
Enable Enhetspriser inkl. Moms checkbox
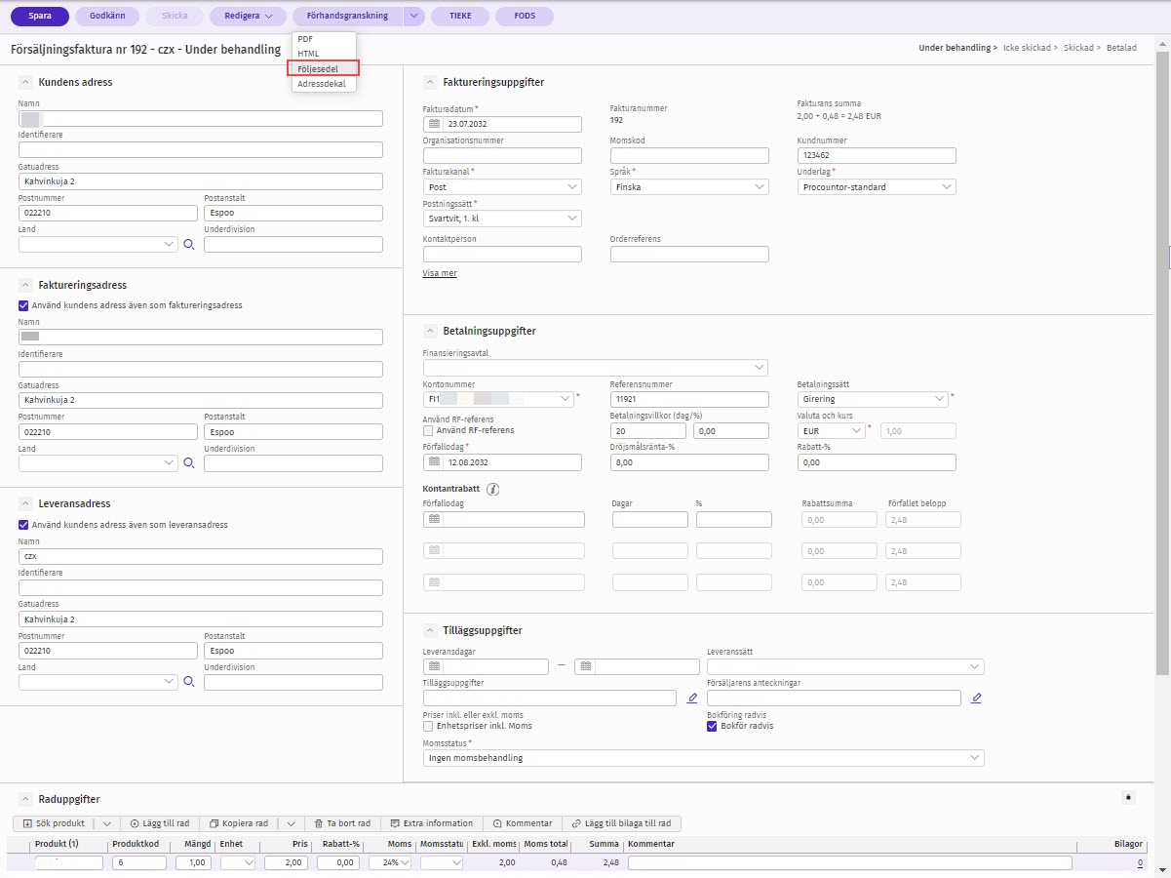coord(428,726)
